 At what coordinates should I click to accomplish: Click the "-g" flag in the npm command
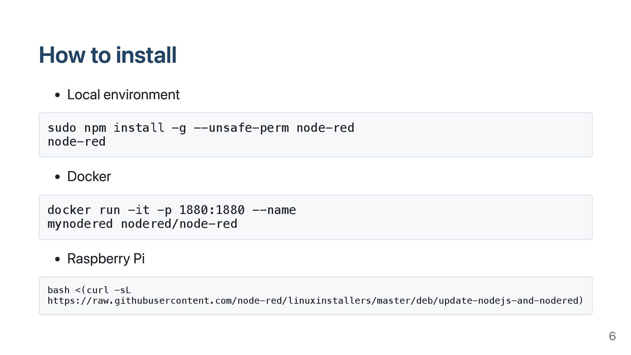tap(179, 128)
